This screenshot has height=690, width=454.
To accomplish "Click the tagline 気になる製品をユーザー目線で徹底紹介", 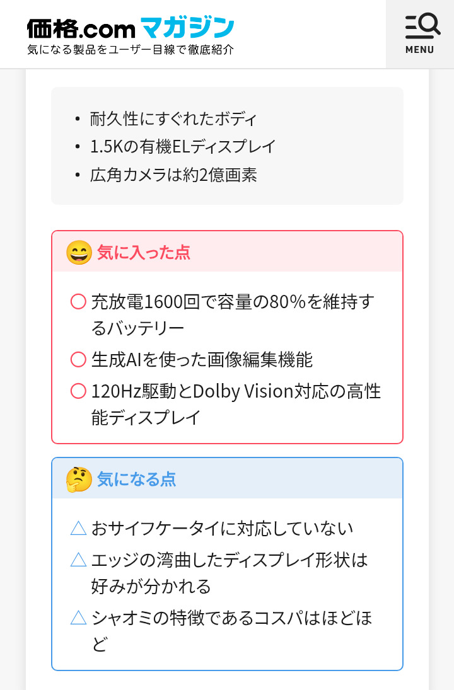I will tap(131, 50).
